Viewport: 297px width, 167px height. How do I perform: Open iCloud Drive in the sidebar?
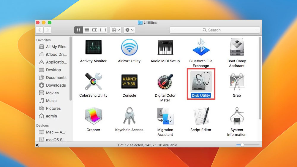pos(53,55)
